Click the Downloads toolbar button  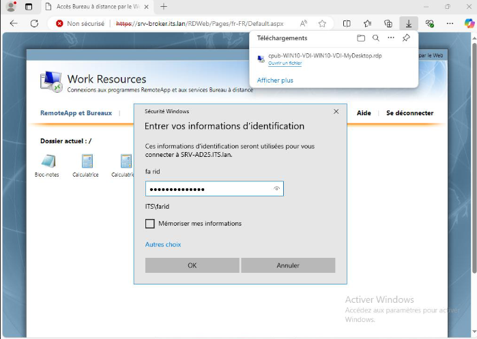409,23
